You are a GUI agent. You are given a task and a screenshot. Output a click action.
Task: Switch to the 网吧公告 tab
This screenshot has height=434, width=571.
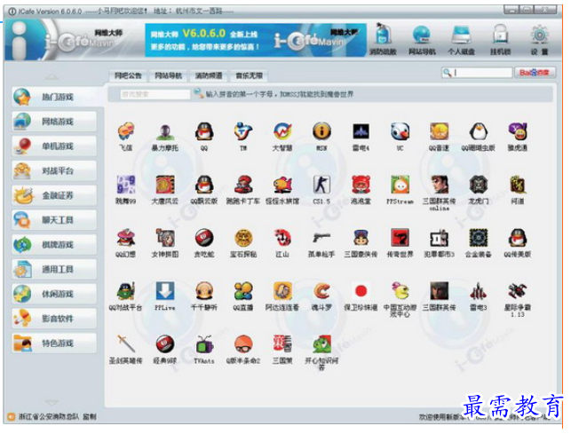point(128,75)
